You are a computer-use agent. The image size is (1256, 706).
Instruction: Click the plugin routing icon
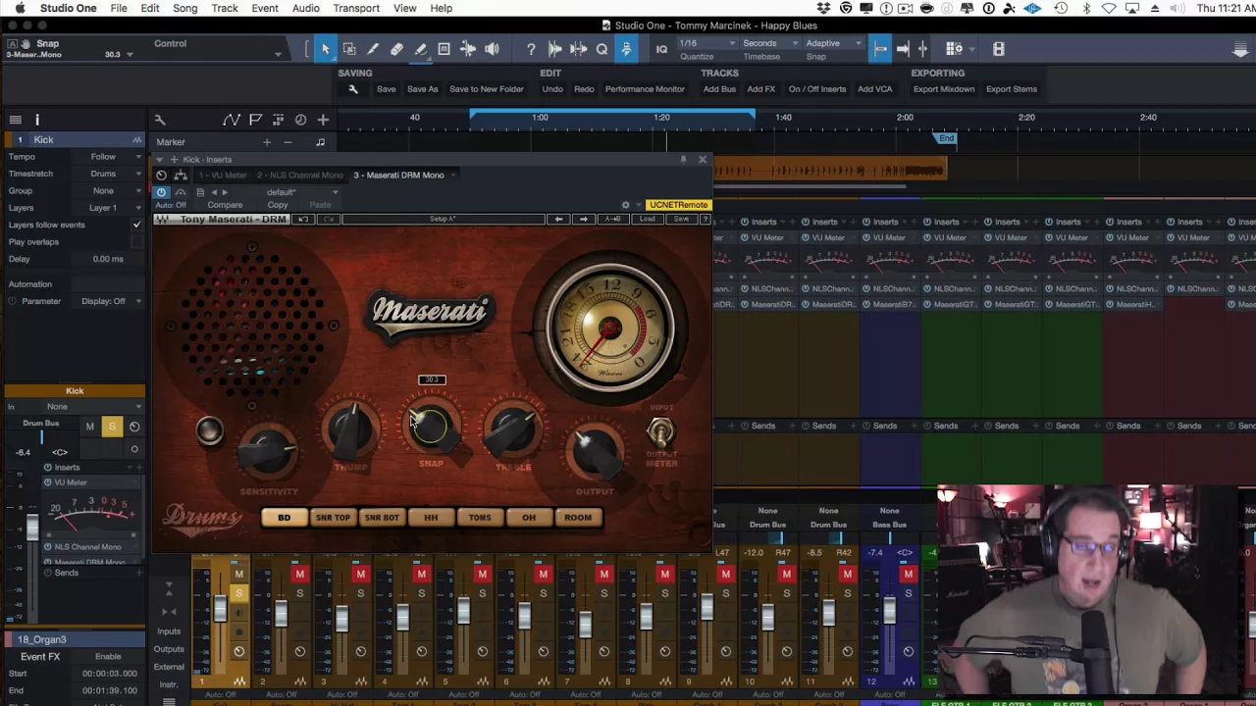(181, 176)
